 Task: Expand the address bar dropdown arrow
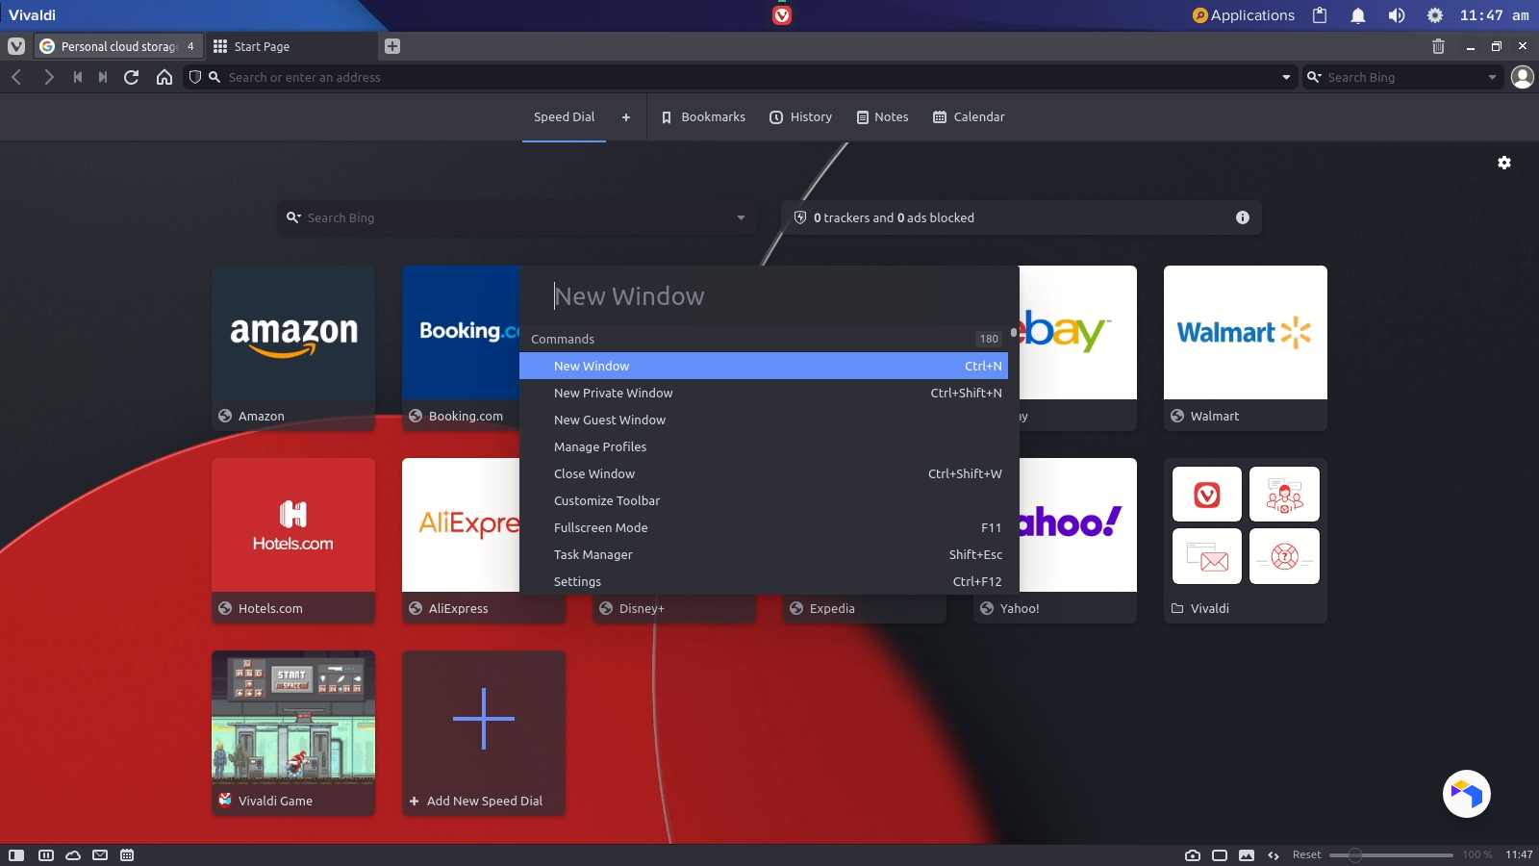coord(1286,77)
